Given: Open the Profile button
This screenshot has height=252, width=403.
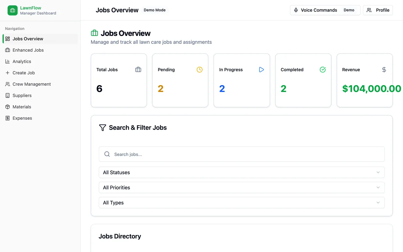Looking at the screenshot, I should pyautogui.click(x=378, y=10).
